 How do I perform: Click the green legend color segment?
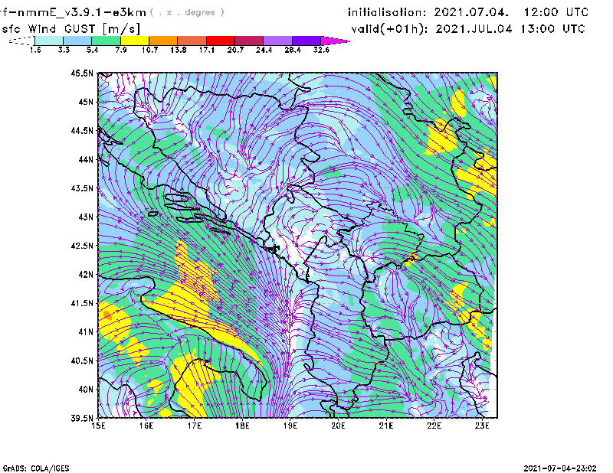106,41
